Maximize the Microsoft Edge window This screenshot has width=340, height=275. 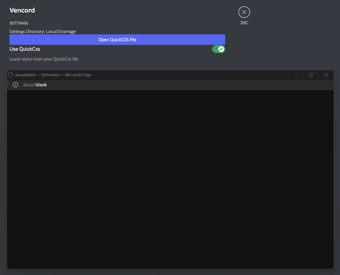point(311,75)
